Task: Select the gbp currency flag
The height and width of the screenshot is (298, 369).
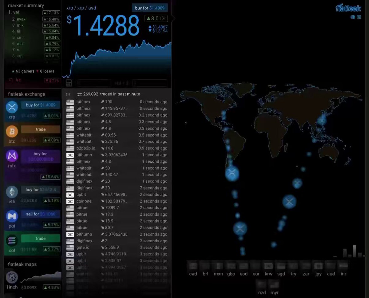Action: 231,266
